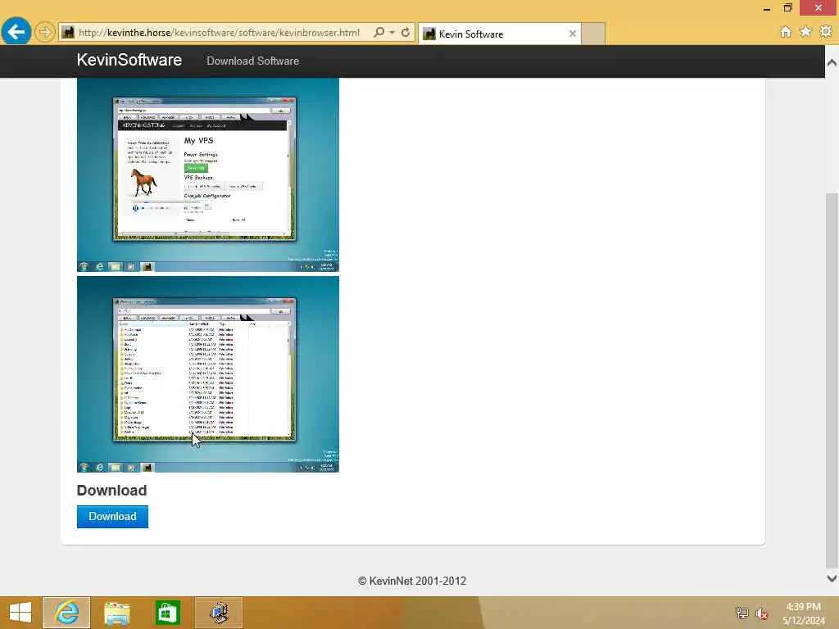The height and width of the screenshot is (629, 839).
Task: Select the Kevin Software tab
Action: click(499, 34)
